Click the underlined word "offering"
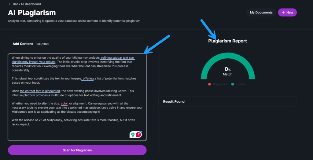Viewport: 313px width, 160px height. click(88, 78)
